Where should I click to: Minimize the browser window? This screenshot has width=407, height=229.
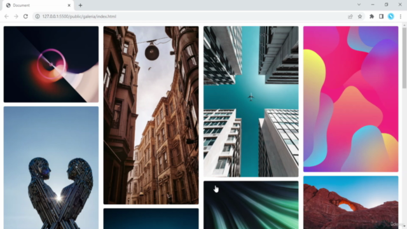(x=373, y=4)
